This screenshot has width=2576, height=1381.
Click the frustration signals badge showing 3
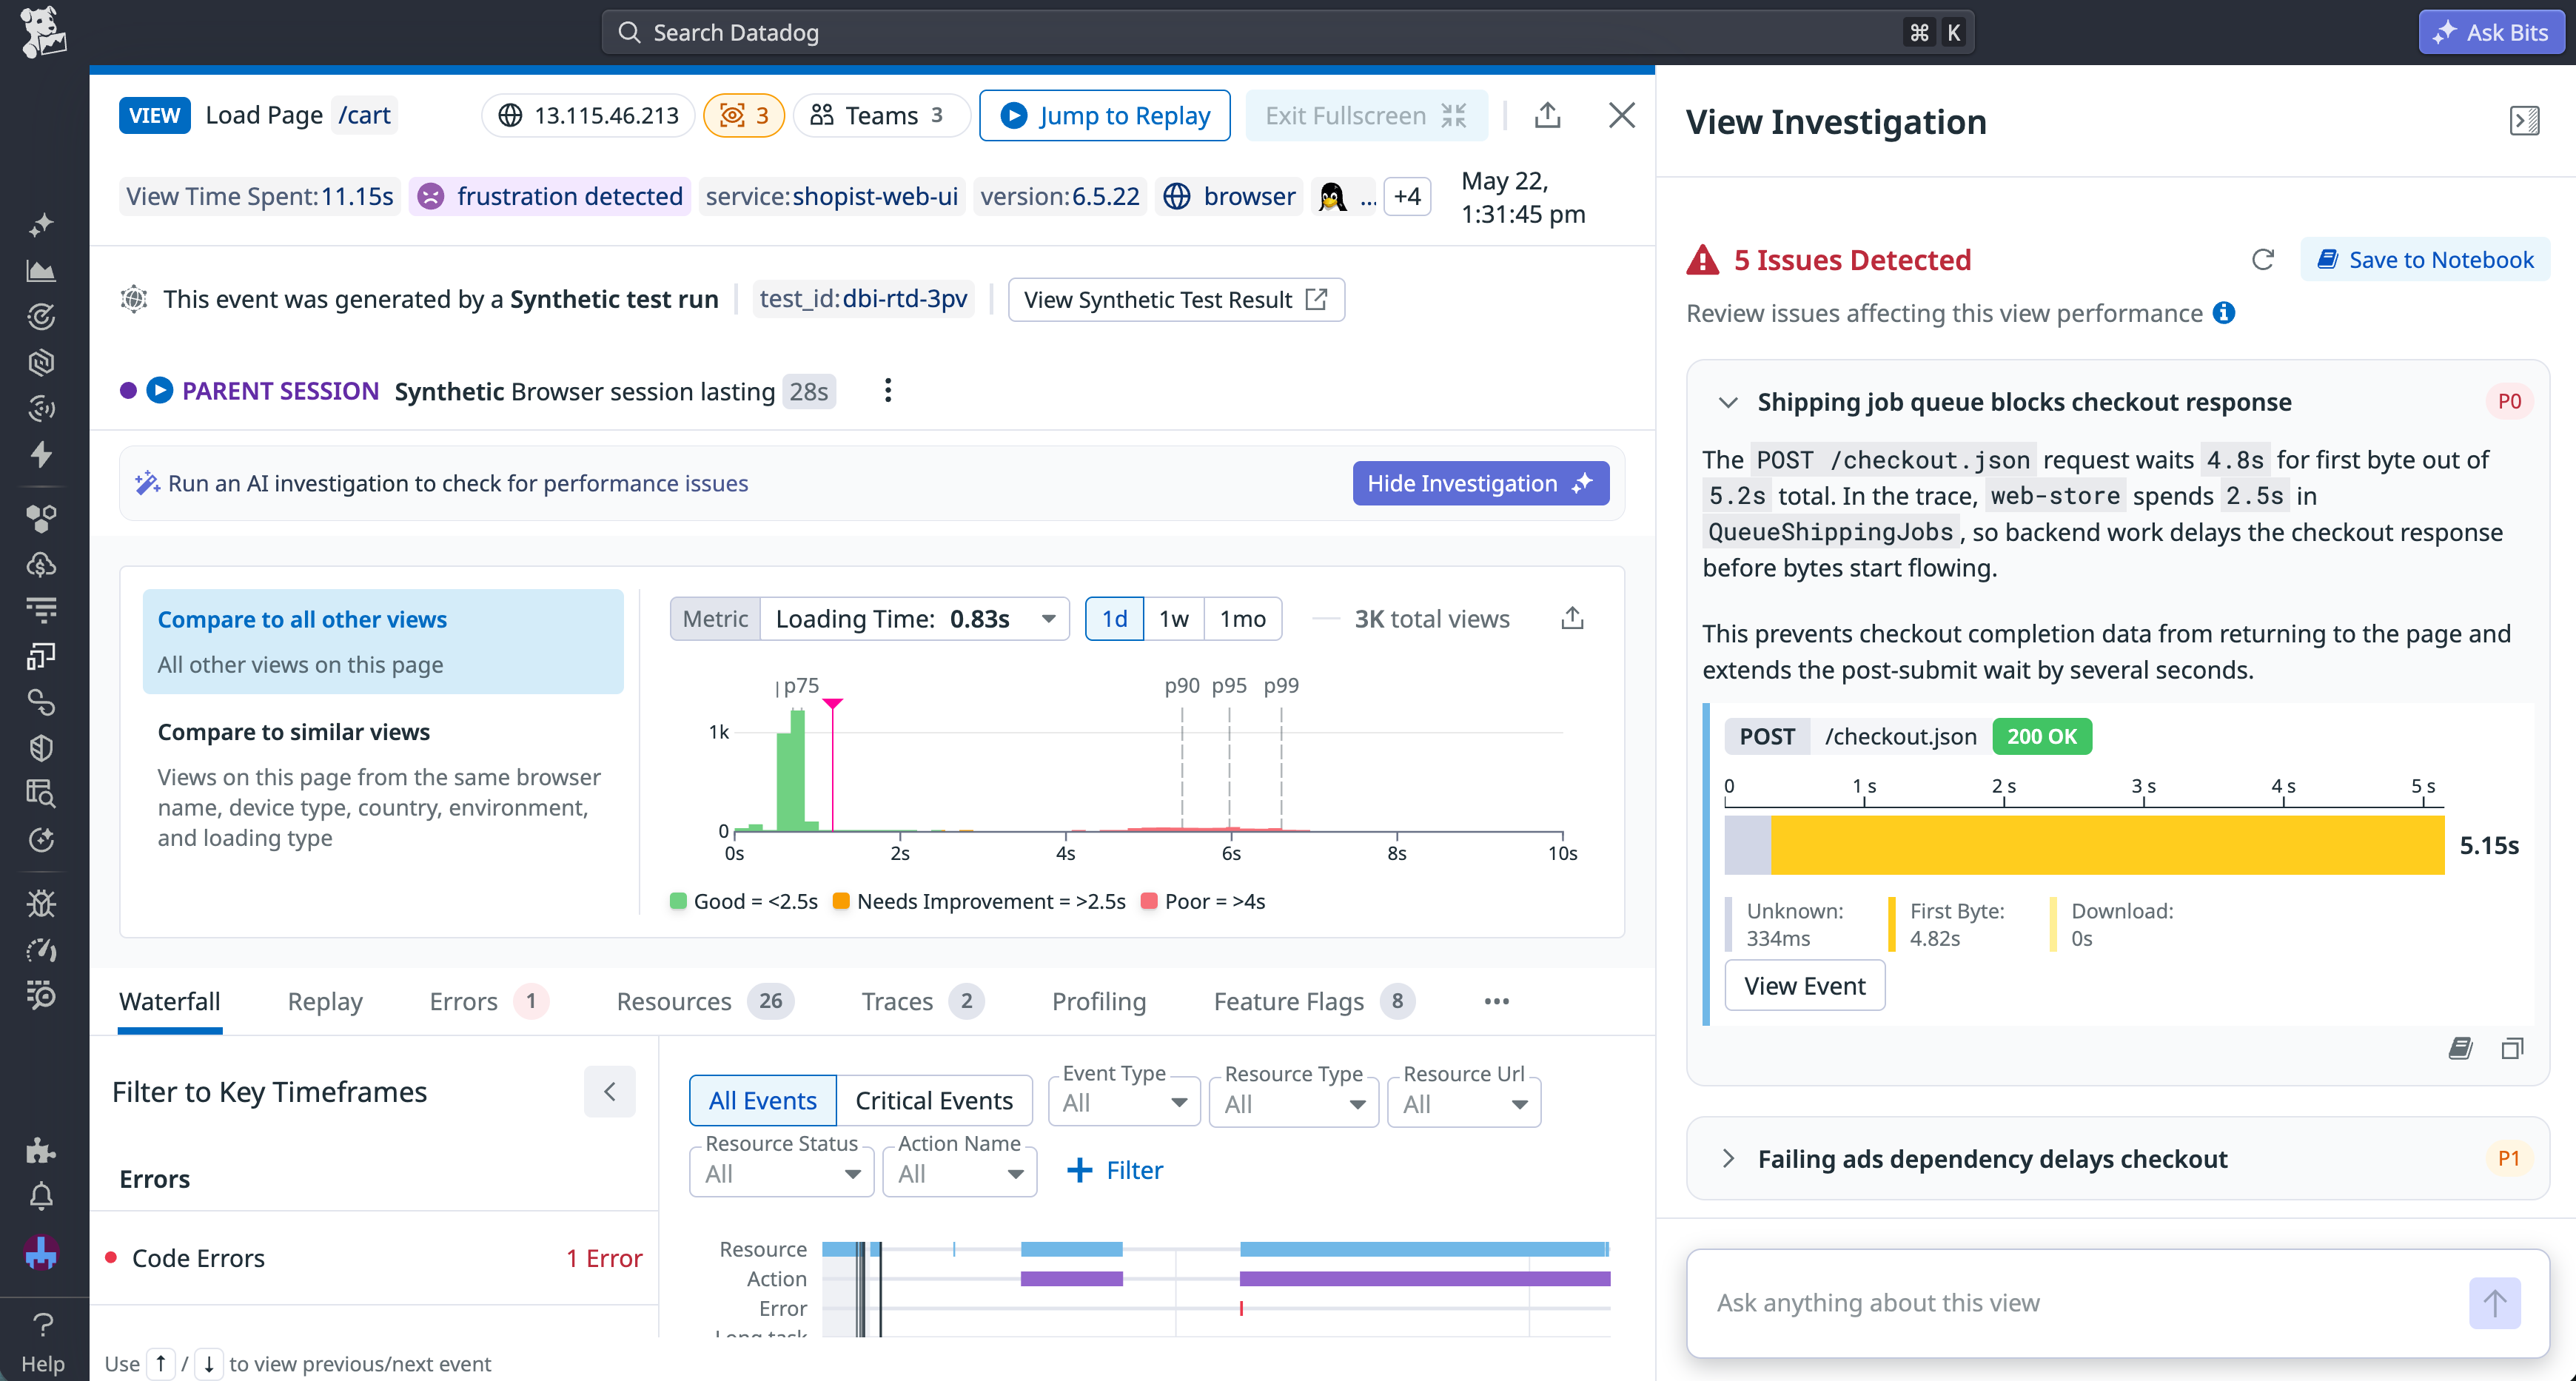744,115
